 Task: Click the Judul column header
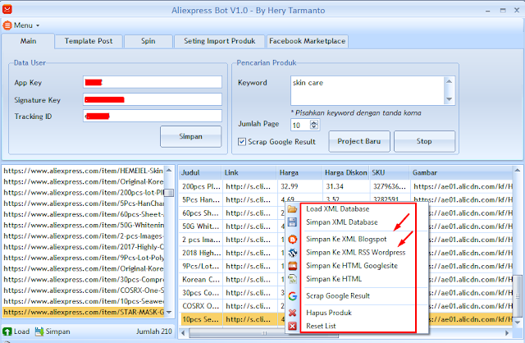[200, 173]
